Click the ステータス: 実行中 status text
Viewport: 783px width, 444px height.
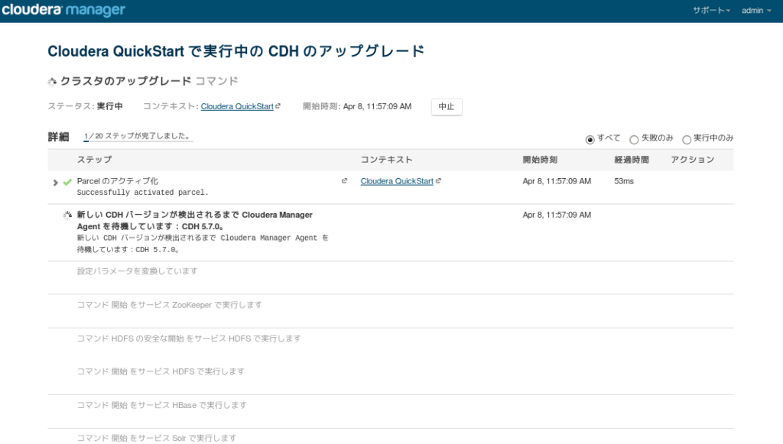click(85, 106)
